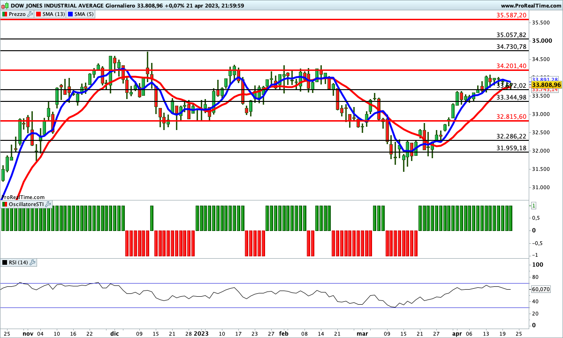Select the 32.286,22 horizontal line label
563x338 pixels.
(511, 136)
